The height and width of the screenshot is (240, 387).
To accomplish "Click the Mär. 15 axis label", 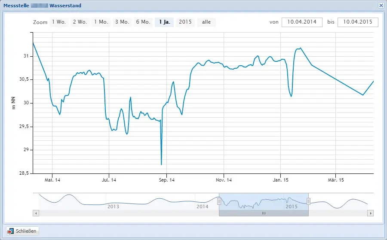I will (336, 180).
